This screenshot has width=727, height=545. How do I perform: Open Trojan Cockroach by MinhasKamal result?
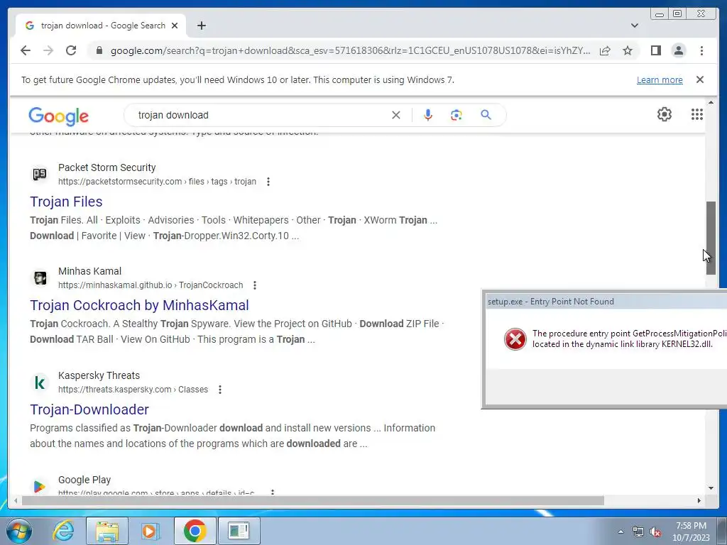[140, 305]
